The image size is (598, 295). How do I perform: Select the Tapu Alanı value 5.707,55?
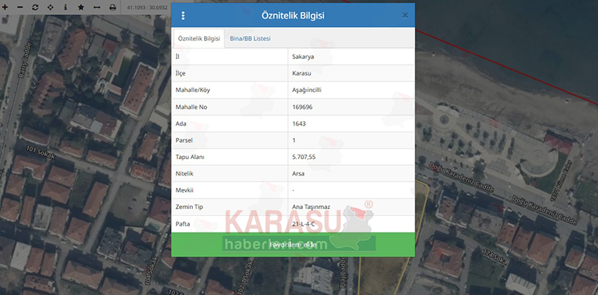coord(303,157)
